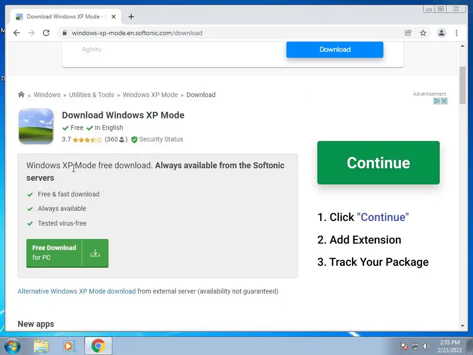
Task: Close the Download Windows XP Mode tab
Action: pos(114,17)
